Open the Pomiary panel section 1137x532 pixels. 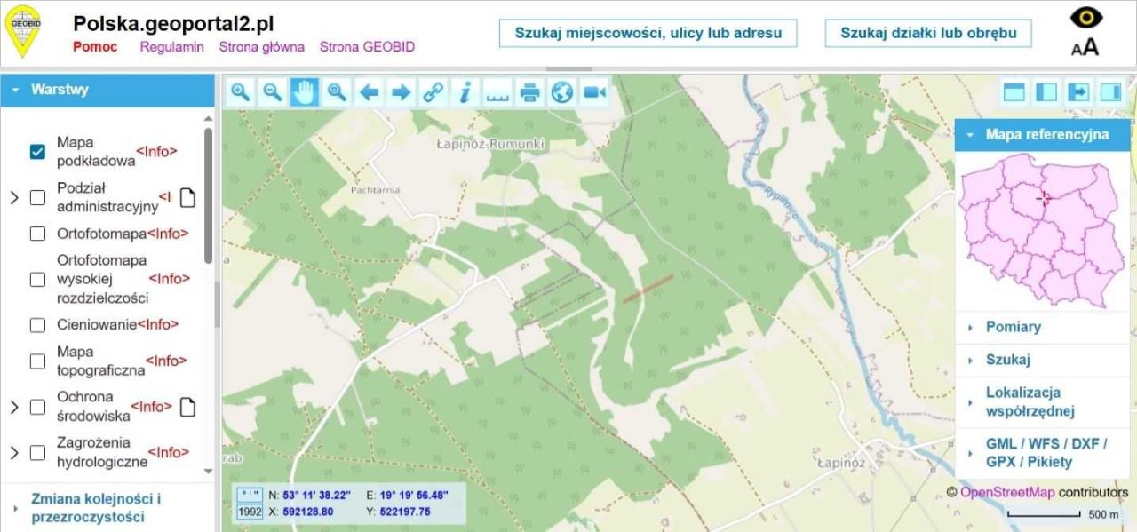click(x=1013, y=326)
